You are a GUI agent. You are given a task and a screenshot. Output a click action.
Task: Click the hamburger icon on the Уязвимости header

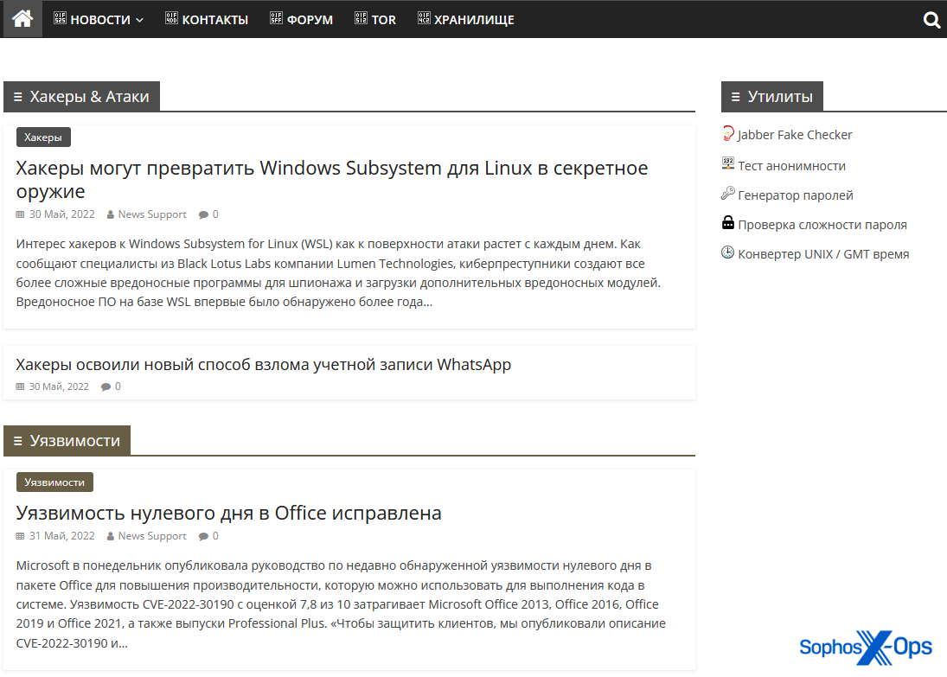[x=18, y=440]
